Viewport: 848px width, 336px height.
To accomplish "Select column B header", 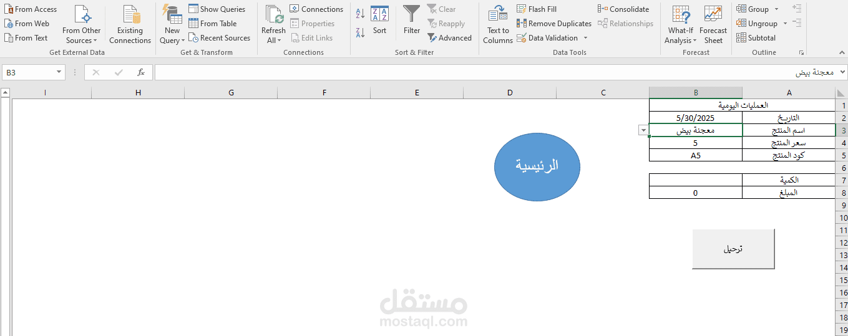I will pyautogui.click(x=696, y=93).
